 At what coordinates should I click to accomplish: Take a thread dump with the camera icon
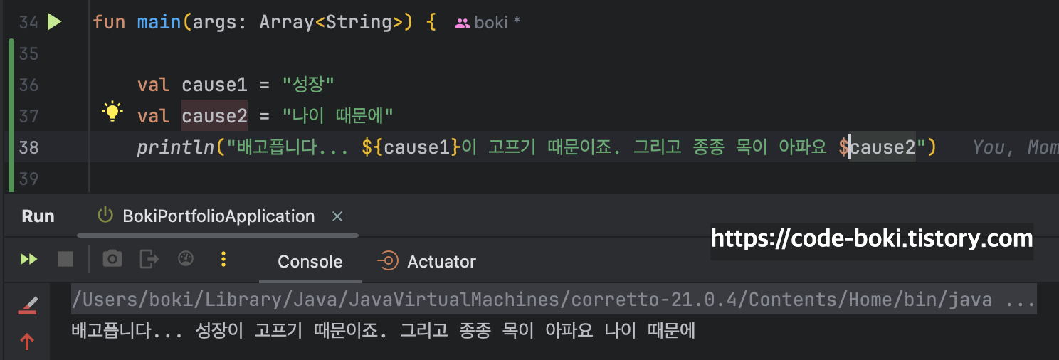pos(112,259)
